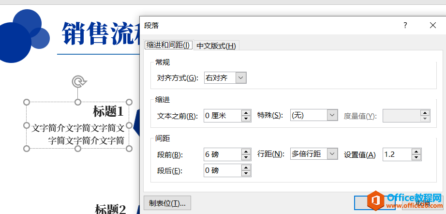Click the bottom-left corner handle of text box

(x=26, y=148)
